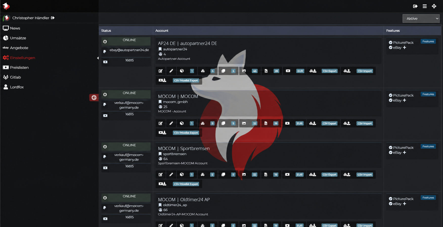The width and height of the screenshot is (443, 227).
Task: Open the image icon for MOCOM | MOCOM
Action: click(x=244, y=123)
